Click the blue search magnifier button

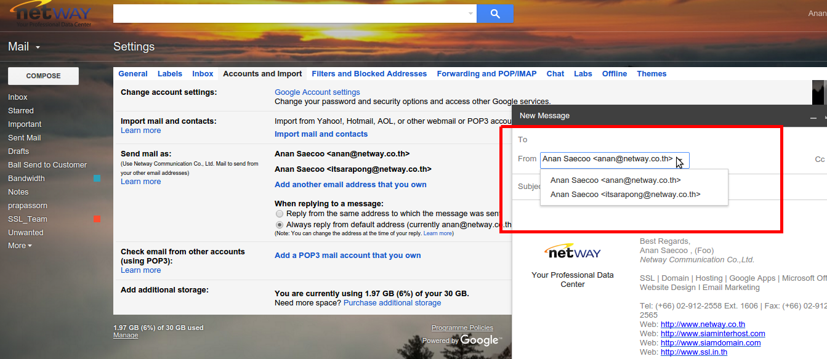pos(494,14)
